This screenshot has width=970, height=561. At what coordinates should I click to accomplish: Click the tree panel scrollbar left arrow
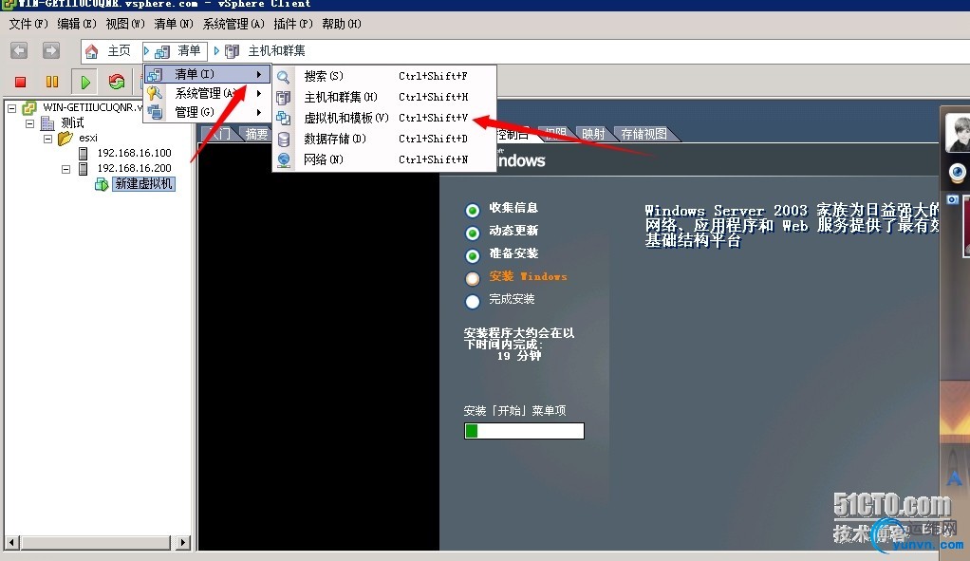tap(11, 543)
